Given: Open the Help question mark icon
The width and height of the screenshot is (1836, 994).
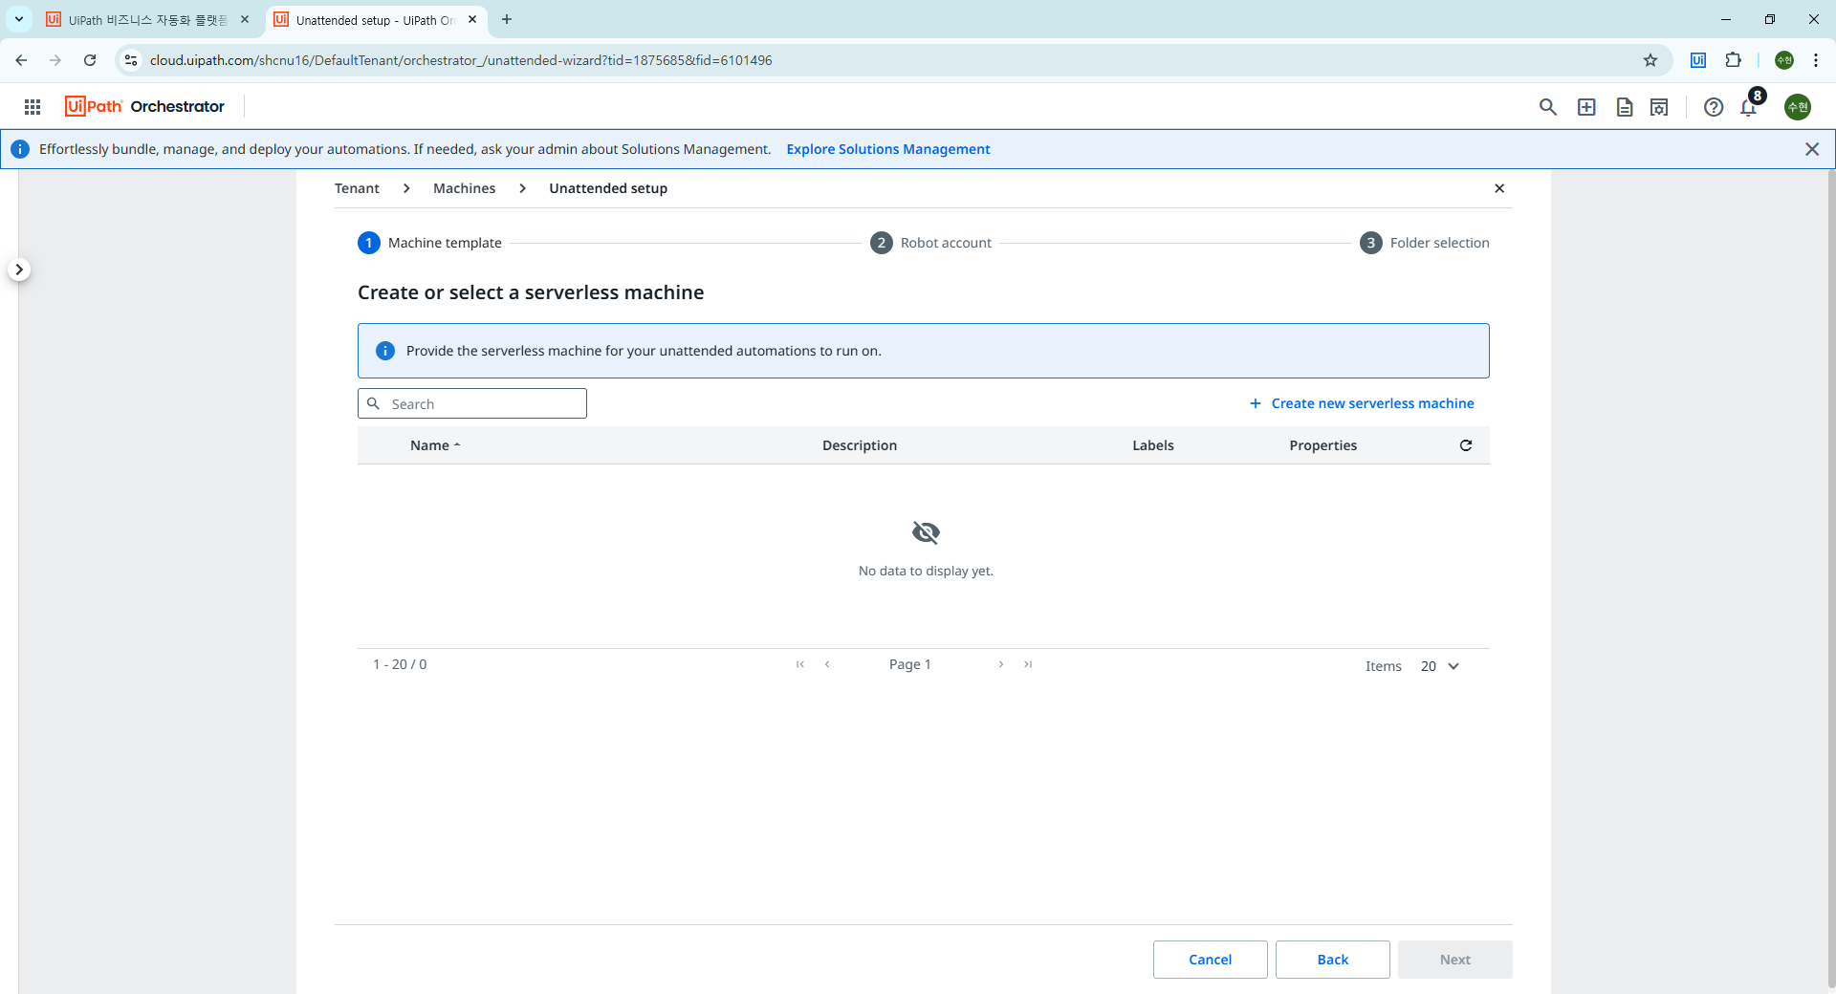Looking at the screenshot, I should click(1714, 107).
